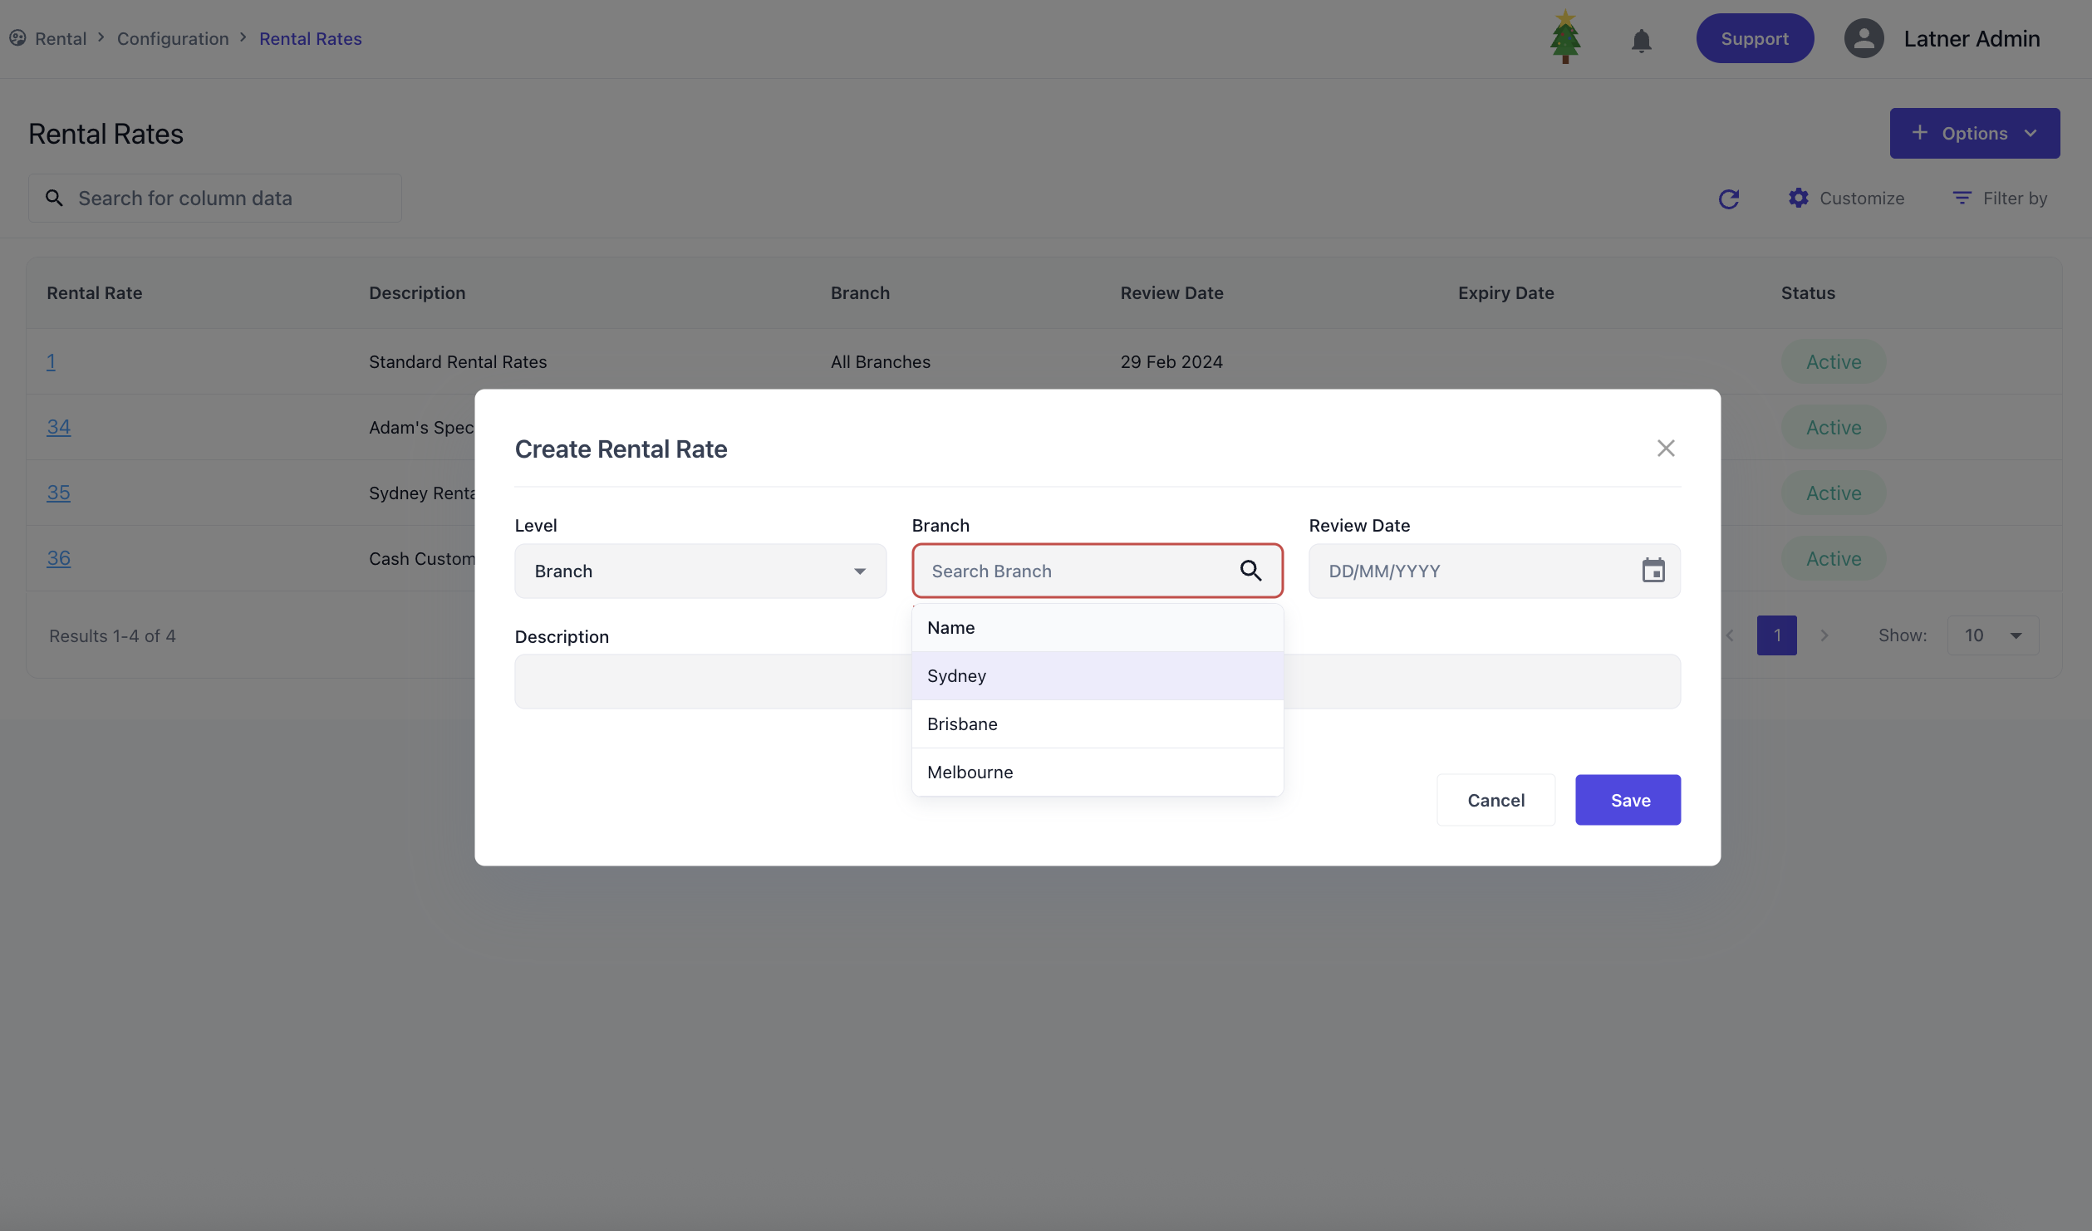Open the Filter by option

tap(2000, 199)
